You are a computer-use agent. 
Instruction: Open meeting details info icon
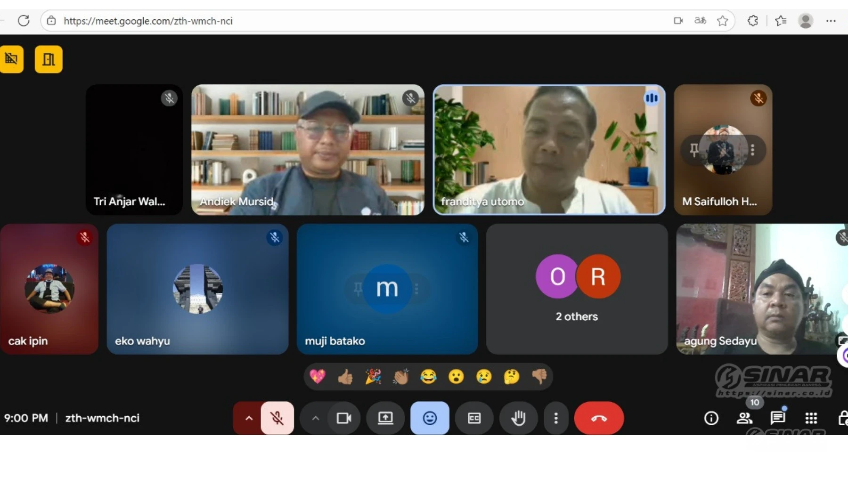tap(711, 418)
